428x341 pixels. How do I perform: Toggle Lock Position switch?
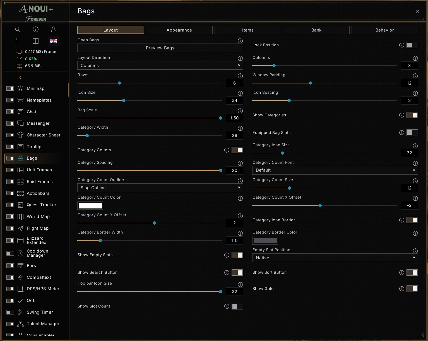pyautogui.click(x=412, y=45)
